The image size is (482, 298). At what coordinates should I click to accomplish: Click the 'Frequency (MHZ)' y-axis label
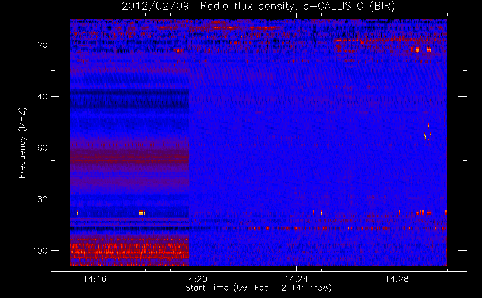[22, 143]
